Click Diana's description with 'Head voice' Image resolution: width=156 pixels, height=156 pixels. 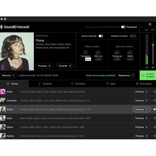point(52,127)
